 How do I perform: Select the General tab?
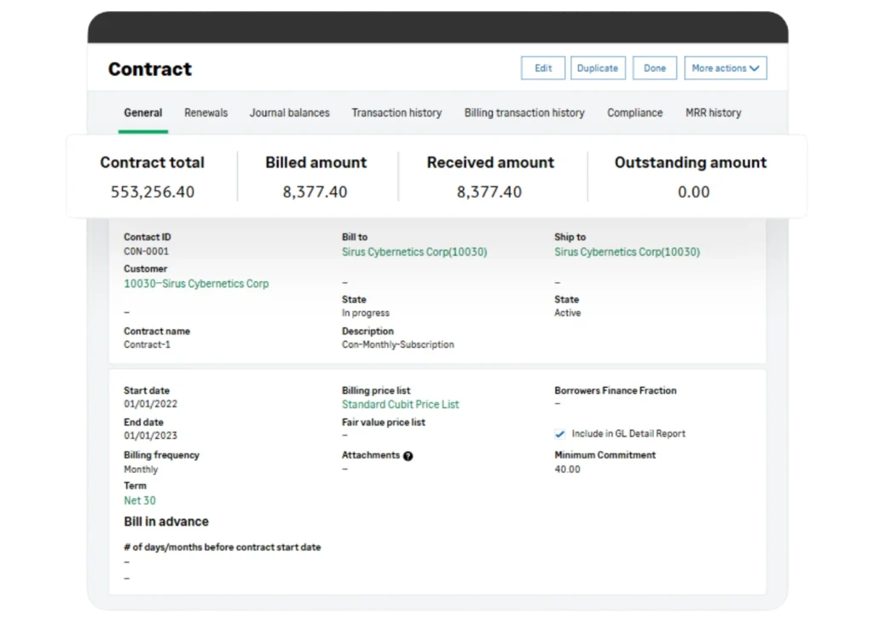143,113
